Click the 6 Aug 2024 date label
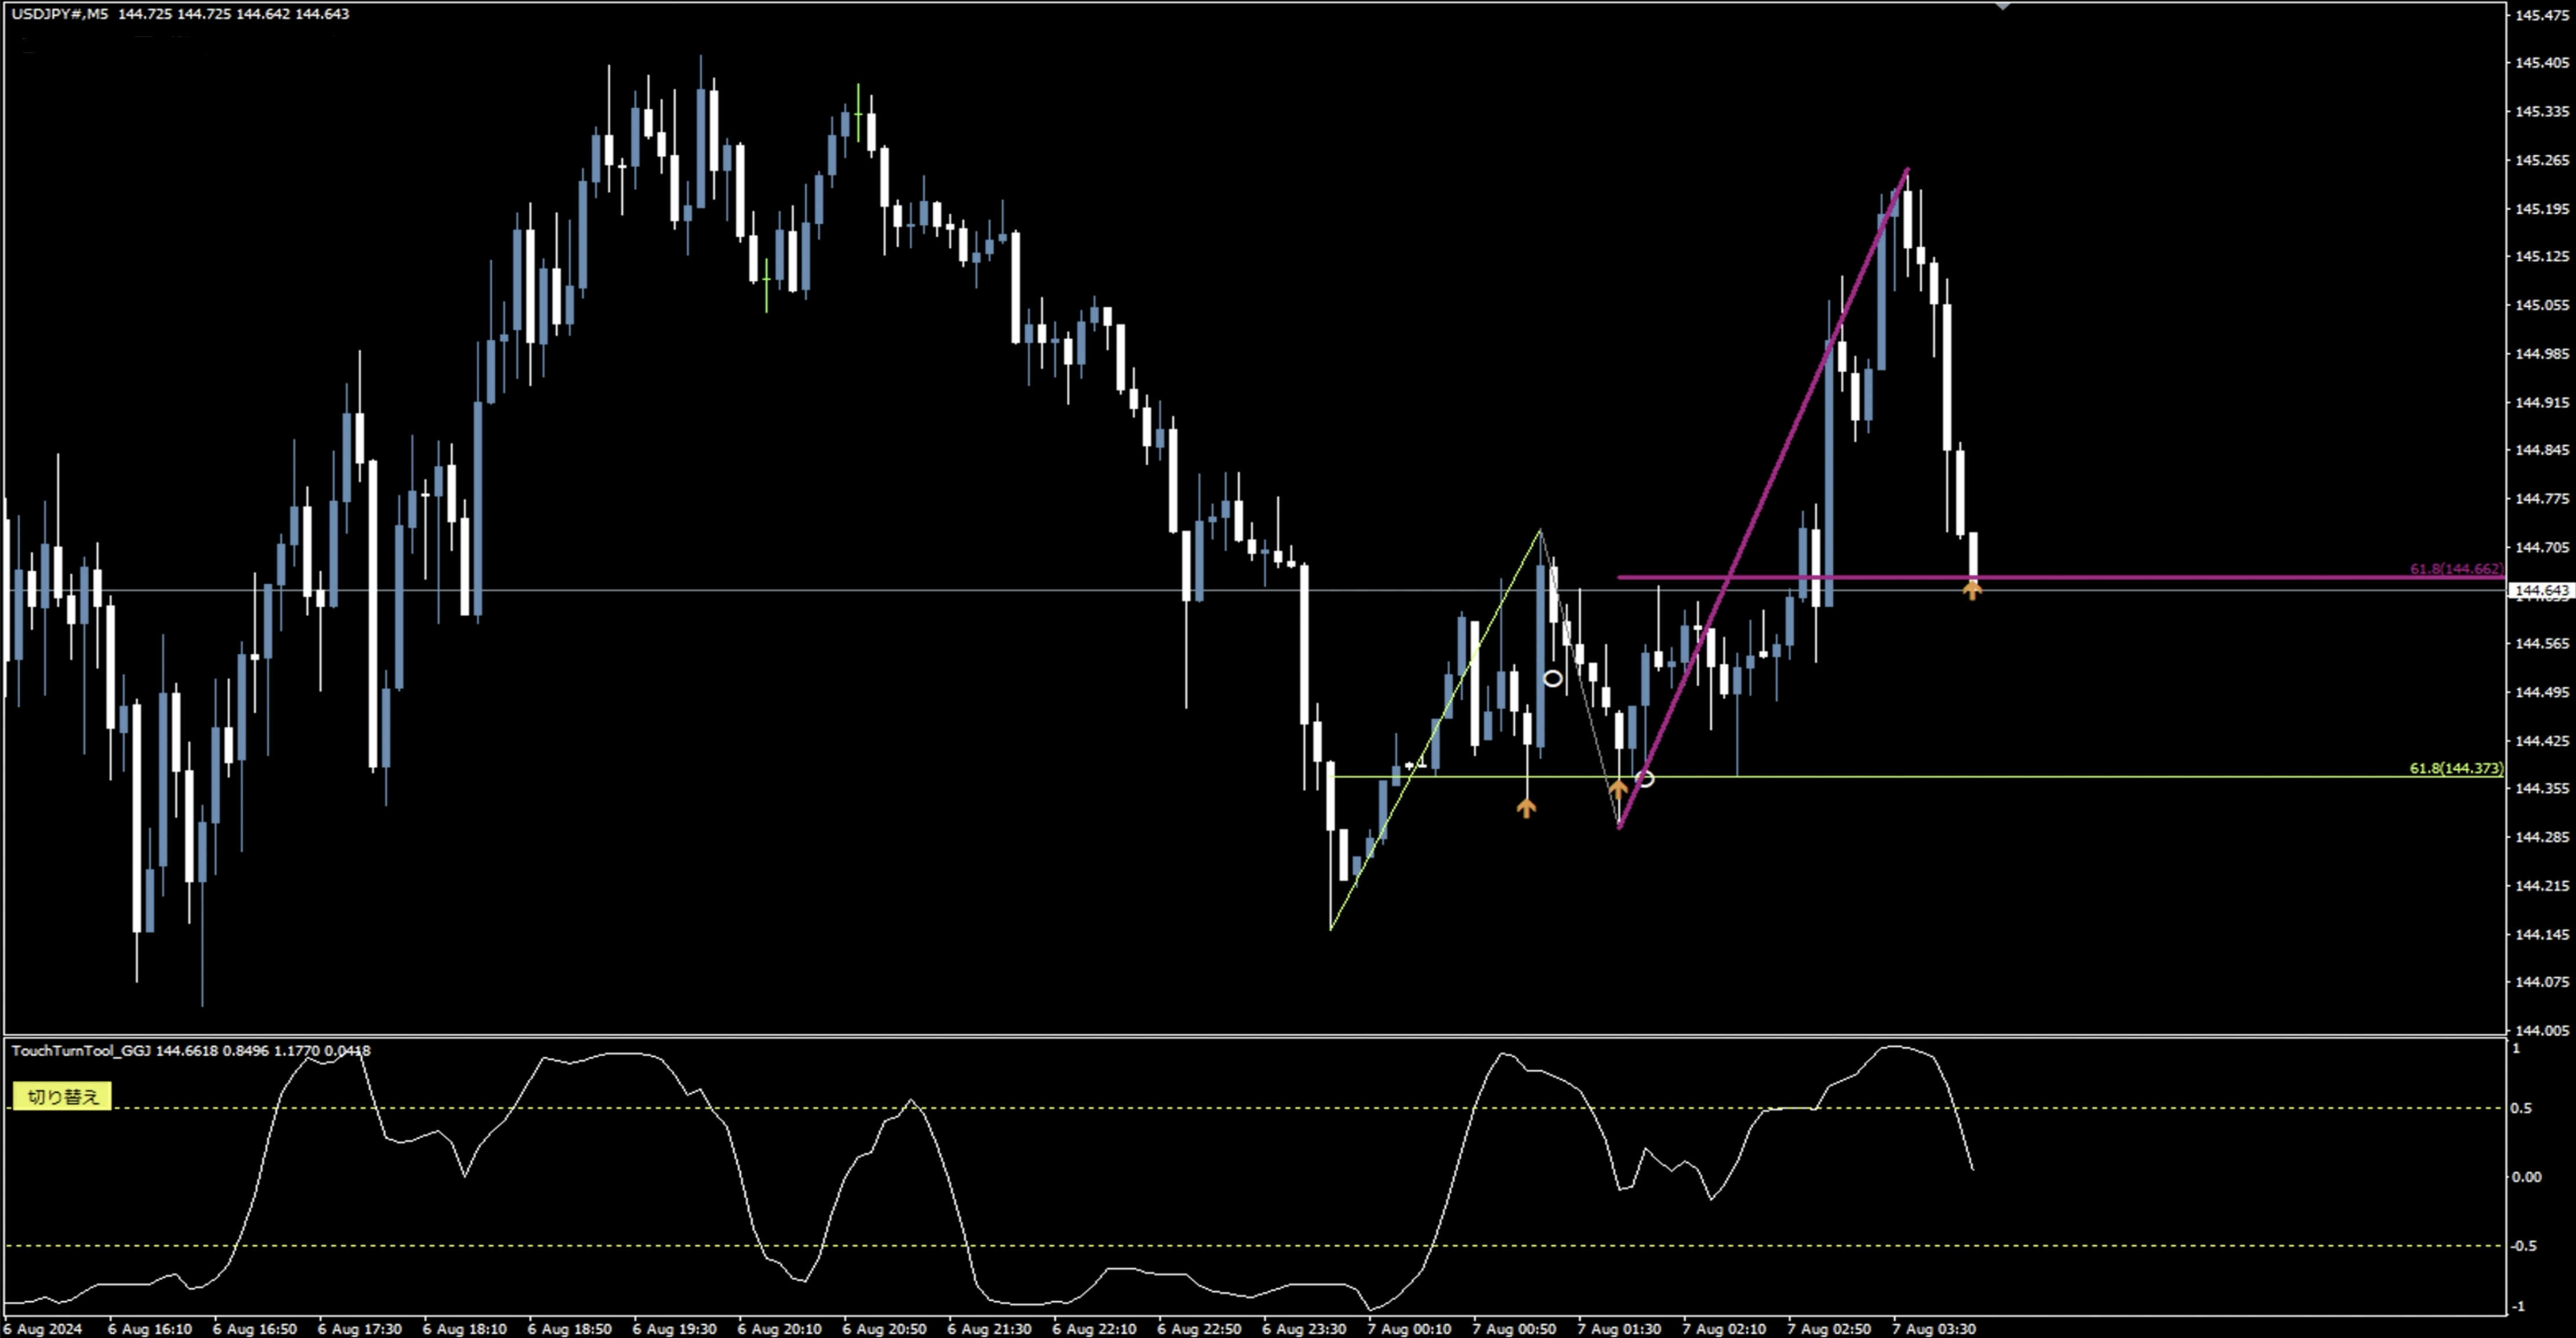 (42, 1329)
